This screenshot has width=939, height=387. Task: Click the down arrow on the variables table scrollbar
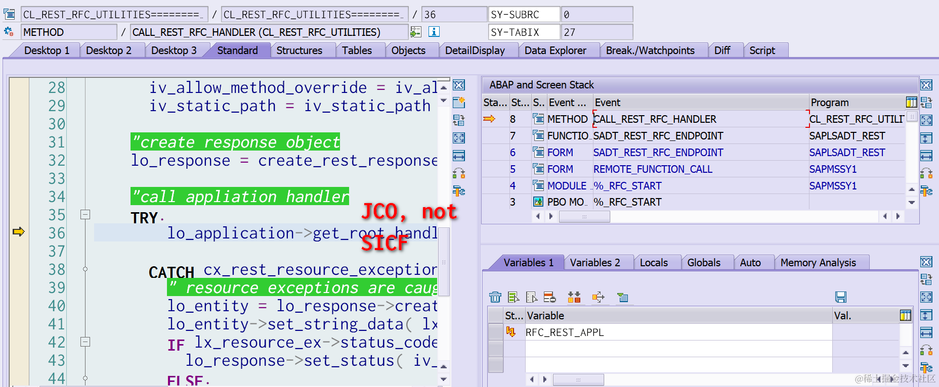pyautogui.click(x=906, y=365)
